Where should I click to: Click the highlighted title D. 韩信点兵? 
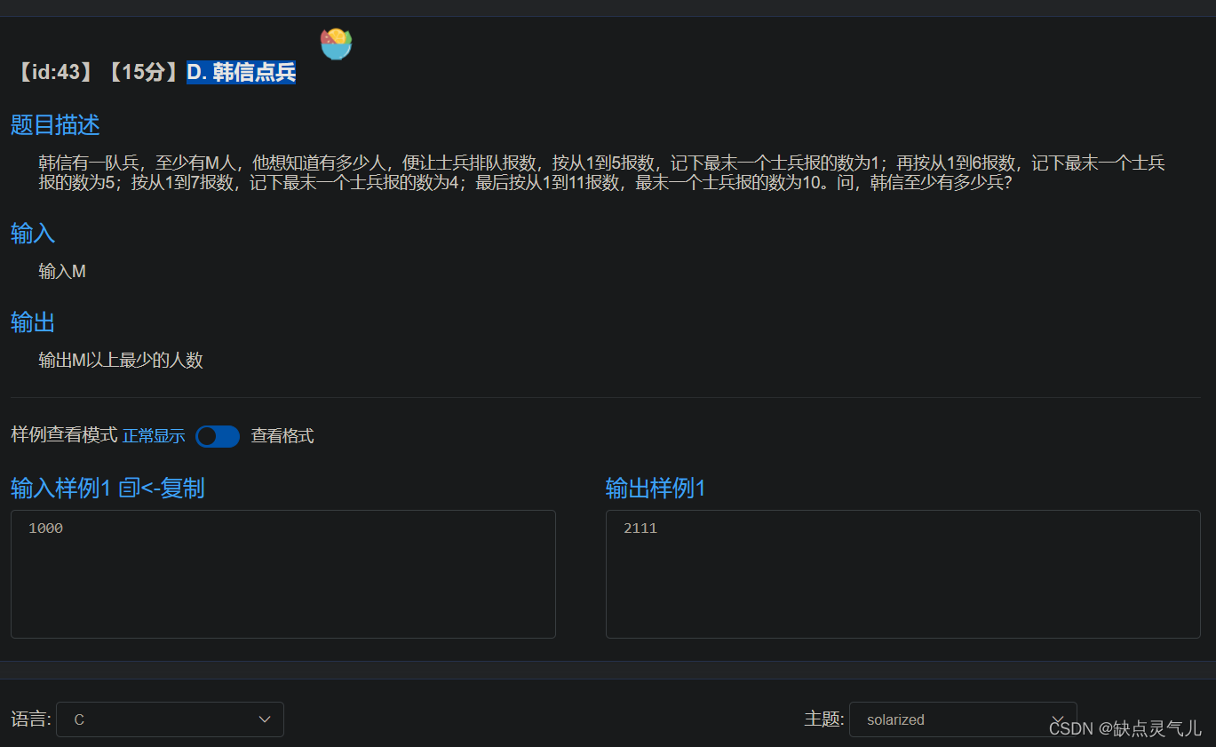point(240,74)
